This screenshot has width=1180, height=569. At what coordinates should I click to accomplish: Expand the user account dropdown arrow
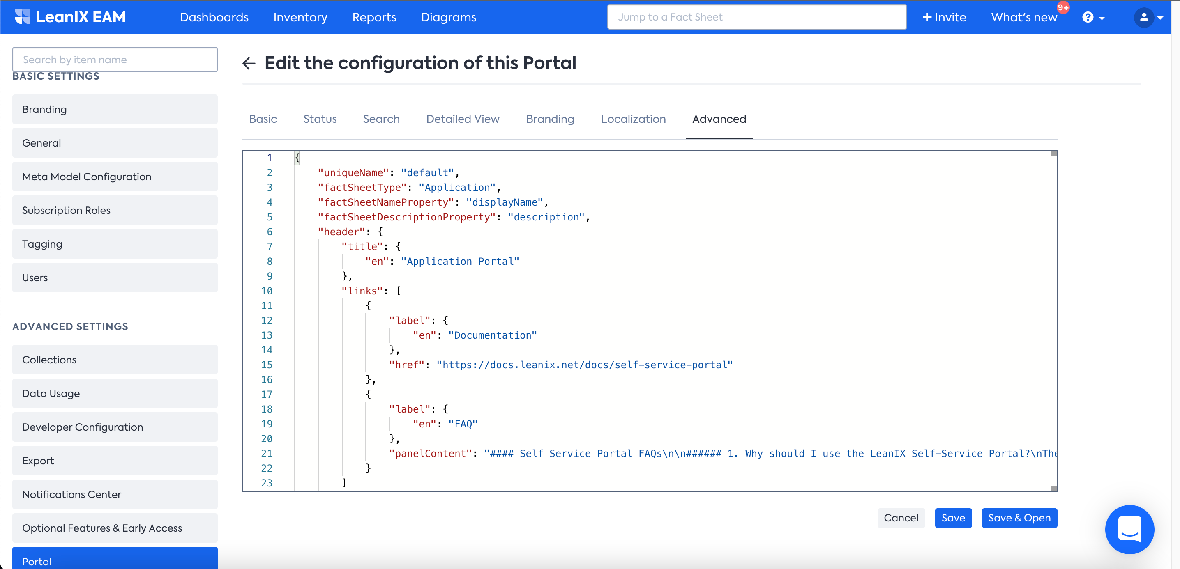point(1160,18)
